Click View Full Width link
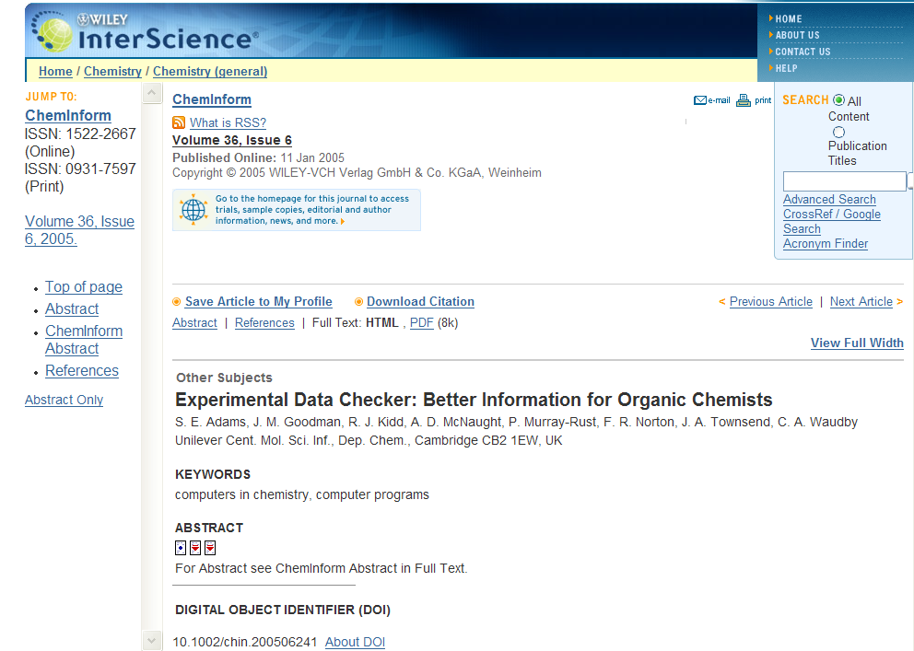914x651 pixels. pyautogui.click(x=857, y=343)
